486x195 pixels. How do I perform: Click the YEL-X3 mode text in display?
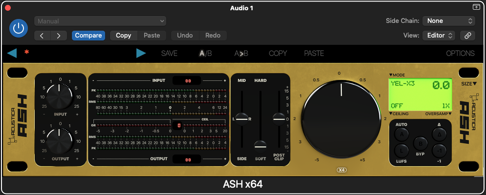click(402, 83)
